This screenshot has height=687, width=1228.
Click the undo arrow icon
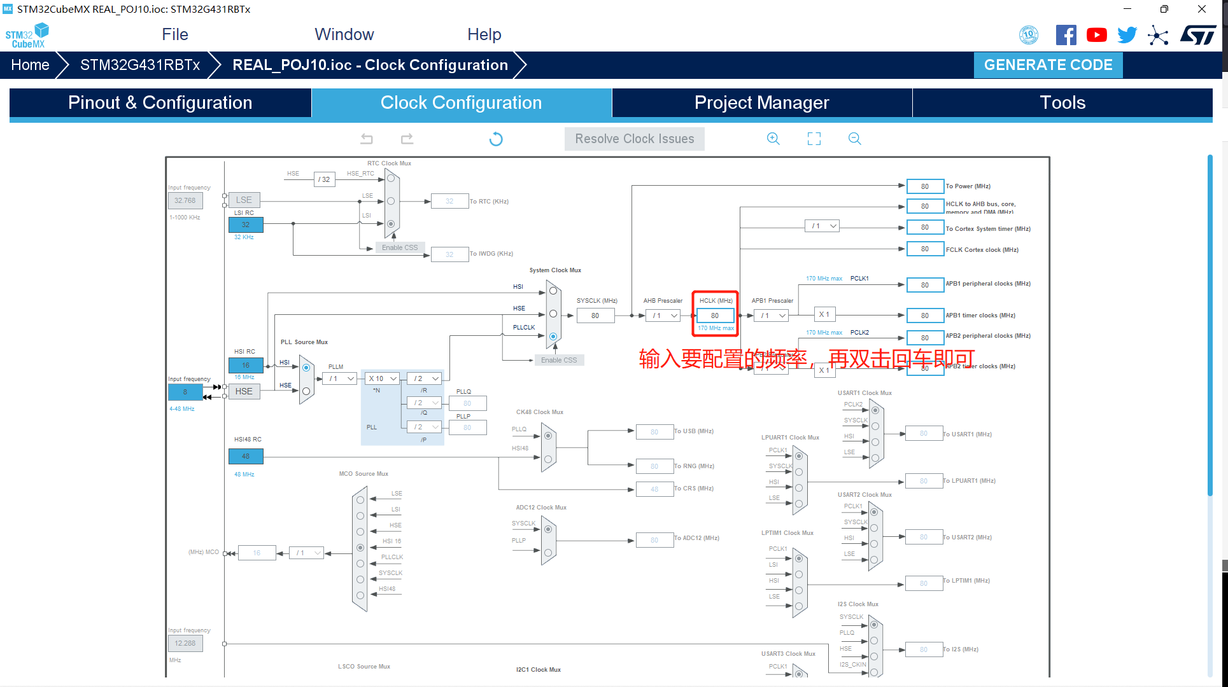pyautogui.click(x=367, y=139)
